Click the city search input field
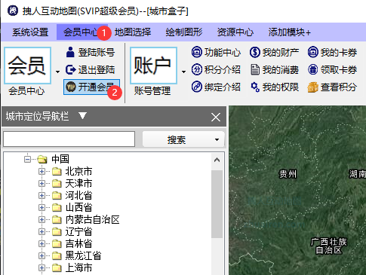Screen dimensions: 366x275 [x=69, y=139]
